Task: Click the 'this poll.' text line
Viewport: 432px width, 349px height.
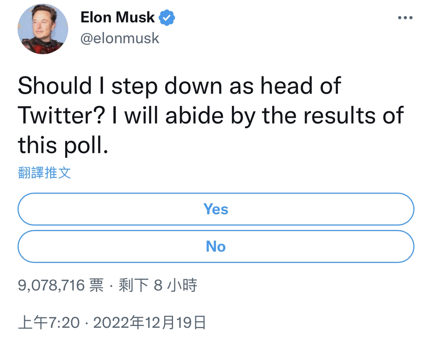Action: [x=62, y=145]
